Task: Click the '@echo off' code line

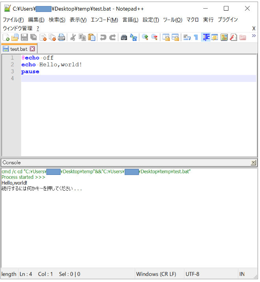Action: (37, 58)
